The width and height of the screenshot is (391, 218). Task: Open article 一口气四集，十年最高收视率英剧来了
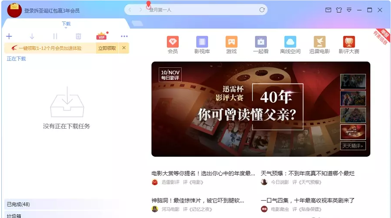(x=308, y=200)
